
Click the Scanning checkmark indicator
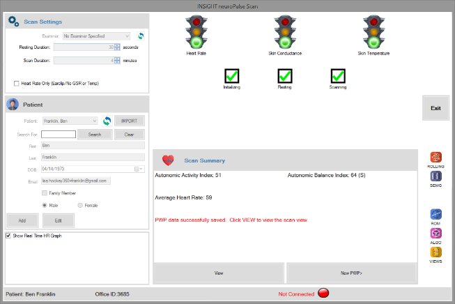click(x=338, y=76)
